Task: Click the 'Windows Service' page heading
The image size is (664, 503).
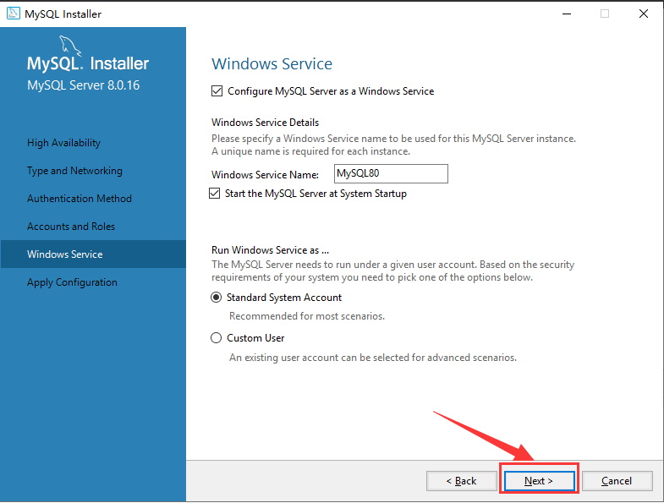Action: coord(272,64)
